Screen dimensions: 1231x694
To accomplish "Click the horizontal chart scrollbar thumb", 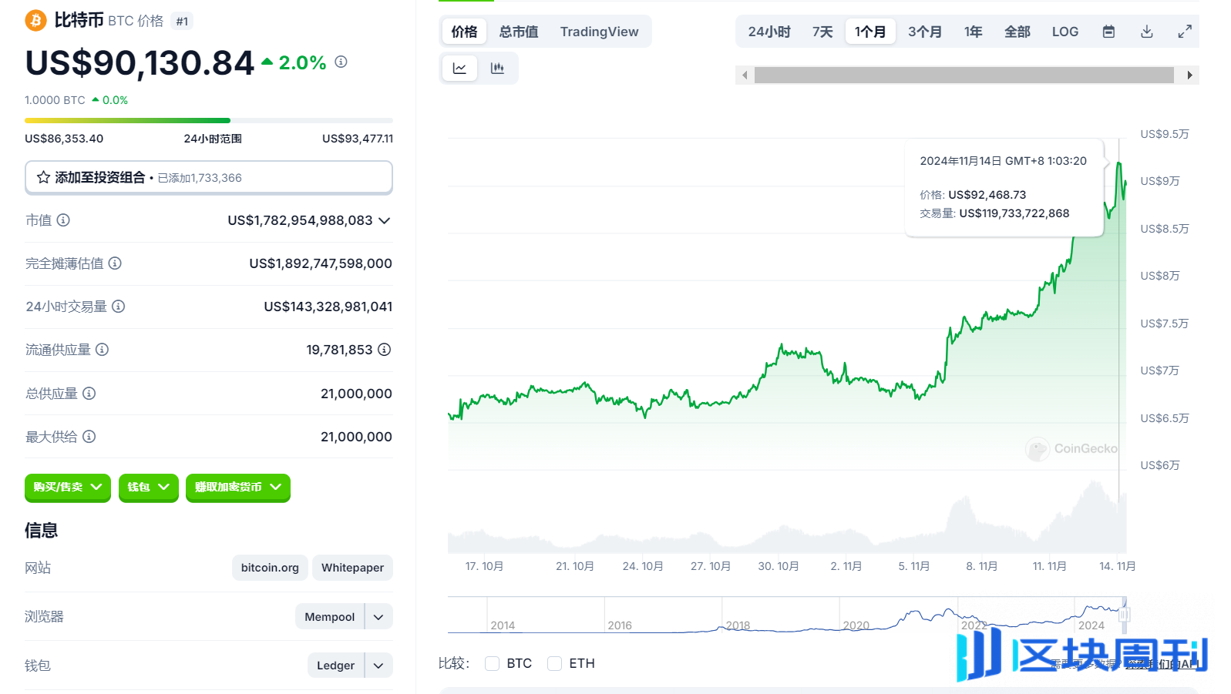I will [x=964, y=75].
